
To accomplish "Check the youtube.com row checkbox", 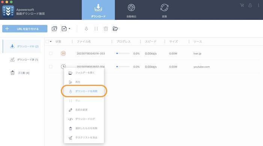I will coord(50,67).
